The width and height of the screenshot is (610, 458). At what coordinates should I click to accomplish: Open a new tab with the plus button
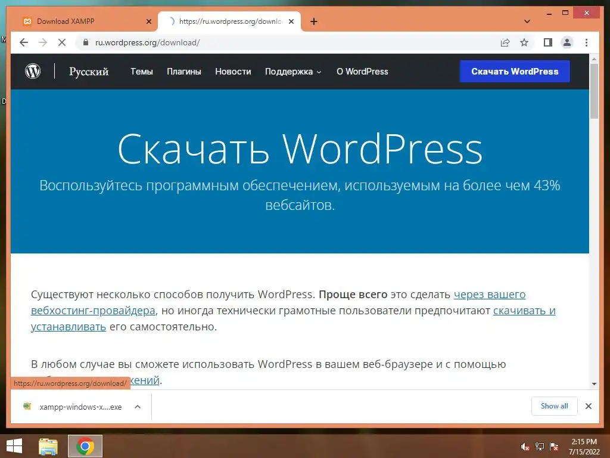click(313, 21)
